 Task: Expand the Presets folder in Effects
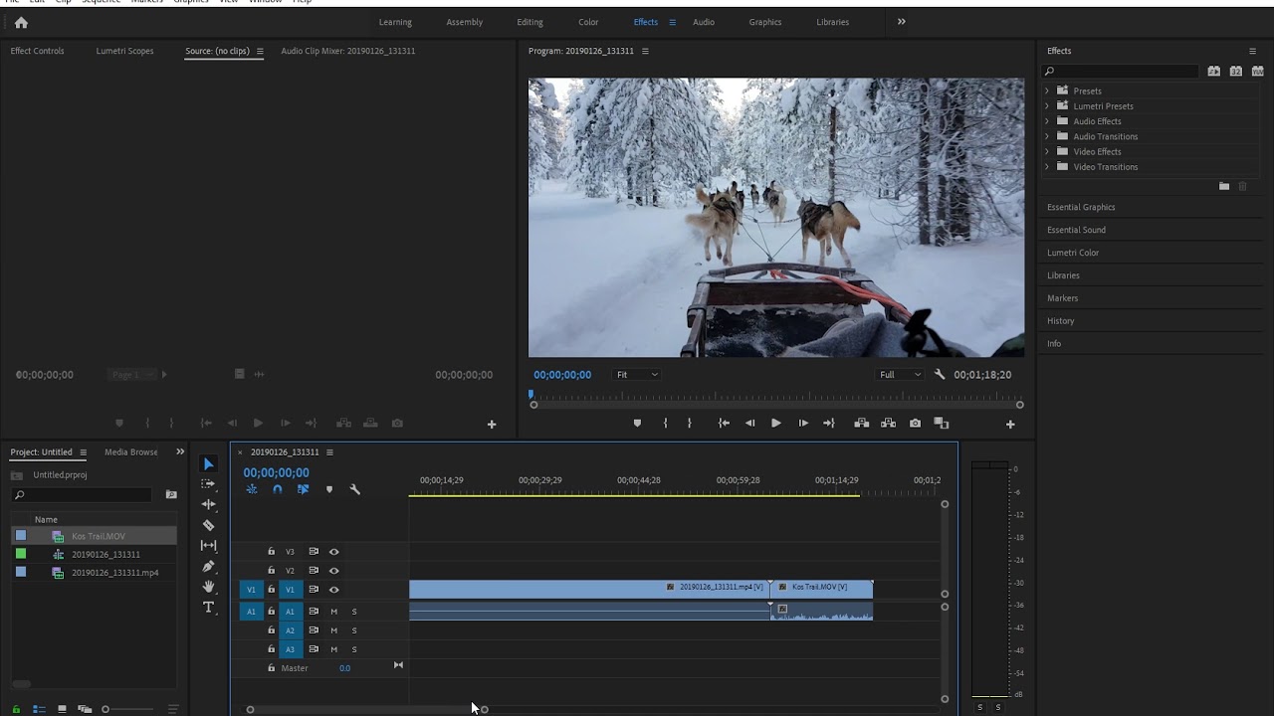click(x=1047, y=90)
